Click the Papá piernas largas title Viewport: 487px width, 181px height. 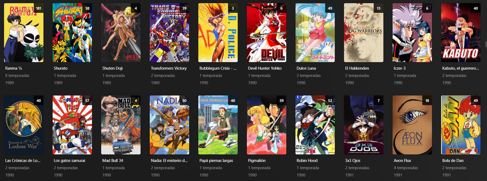(216, 161)
